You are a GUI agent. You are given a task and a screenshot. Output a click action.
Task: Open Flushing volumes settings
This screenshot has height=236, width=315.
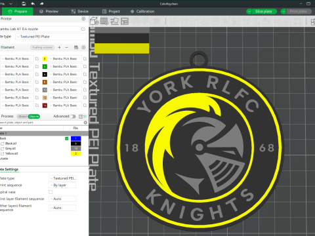click(x=43, y=47)
